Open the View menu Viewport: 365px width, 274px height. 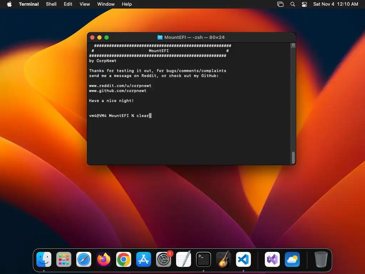(x=85, y=4)
